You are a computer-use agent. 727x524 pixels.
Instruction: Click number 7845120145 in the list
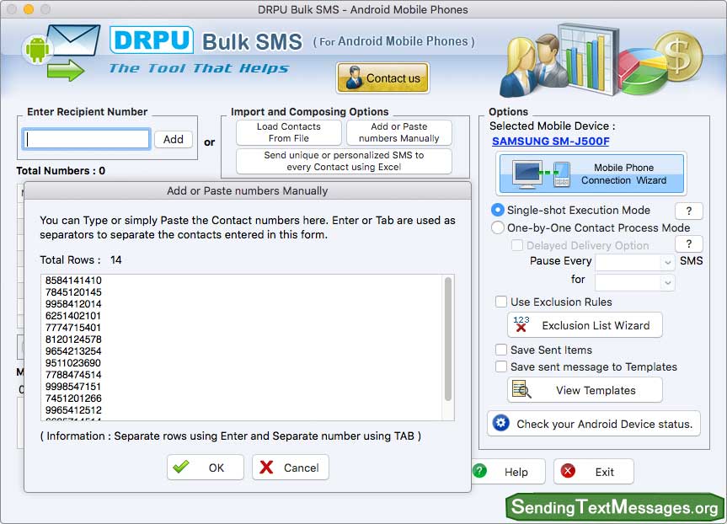(73, 292)
